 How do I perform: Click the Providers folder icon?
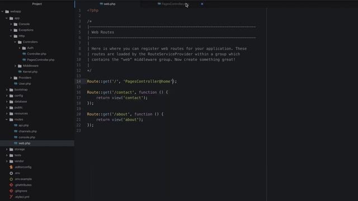pos(16,78)
